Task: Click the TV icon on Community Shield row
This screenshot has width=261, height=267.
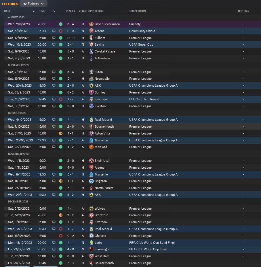Action: (x=54, y=31)
